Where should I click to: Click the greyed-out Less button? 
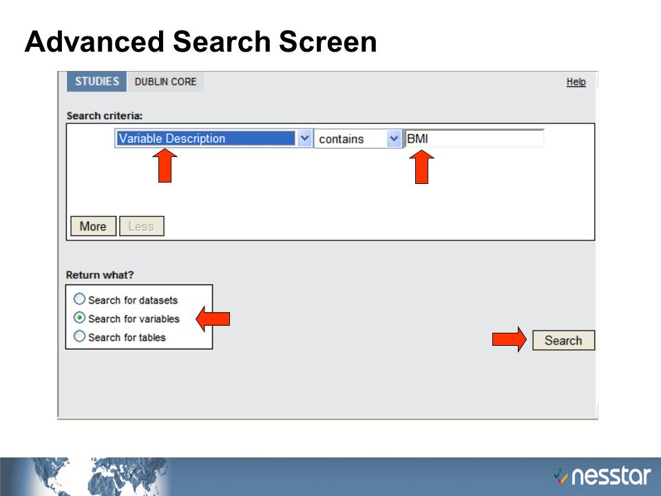click(142, 226)
